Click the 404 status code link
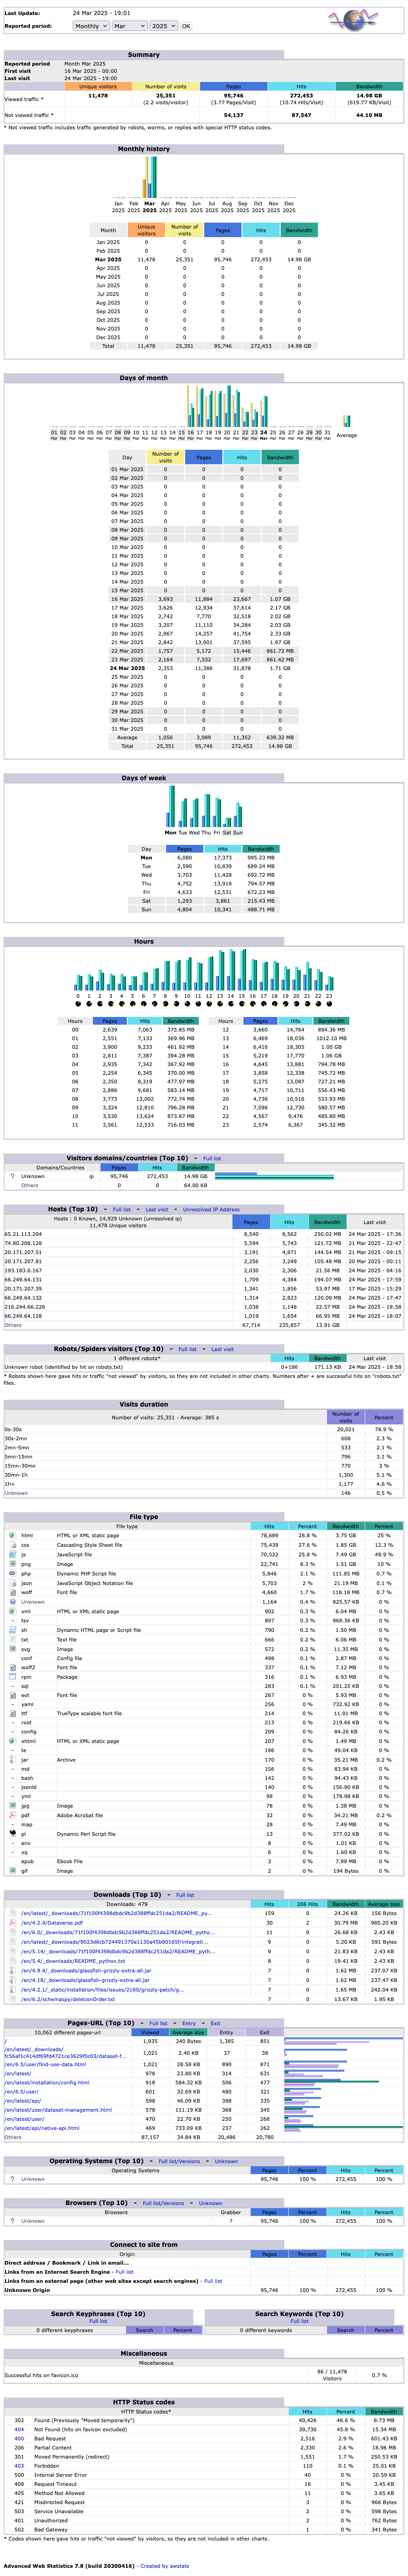The image size is (408, 2576). (19, 2429)
